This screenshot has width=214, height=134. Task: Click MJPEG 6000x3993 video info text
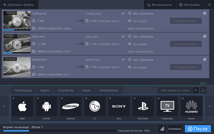click(55, 29)
